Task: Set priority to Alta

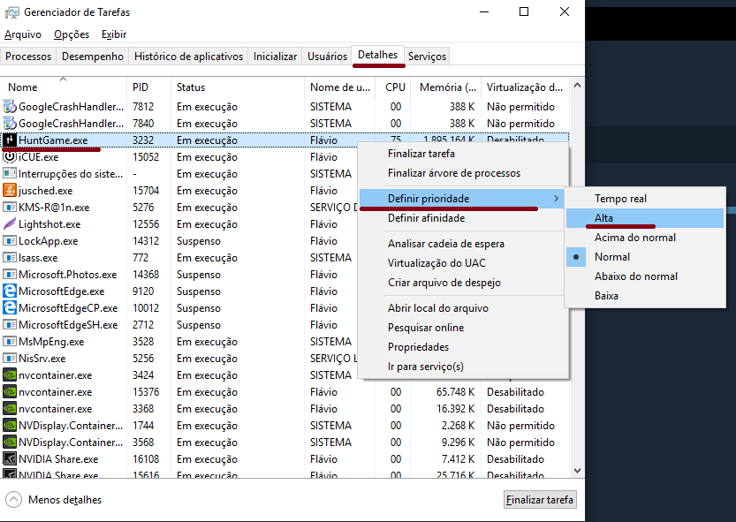Action: pyautogui.click(x=645, y=218)
